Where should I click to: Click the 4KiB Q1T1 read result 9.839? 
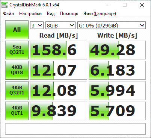(x=59, y=111)
